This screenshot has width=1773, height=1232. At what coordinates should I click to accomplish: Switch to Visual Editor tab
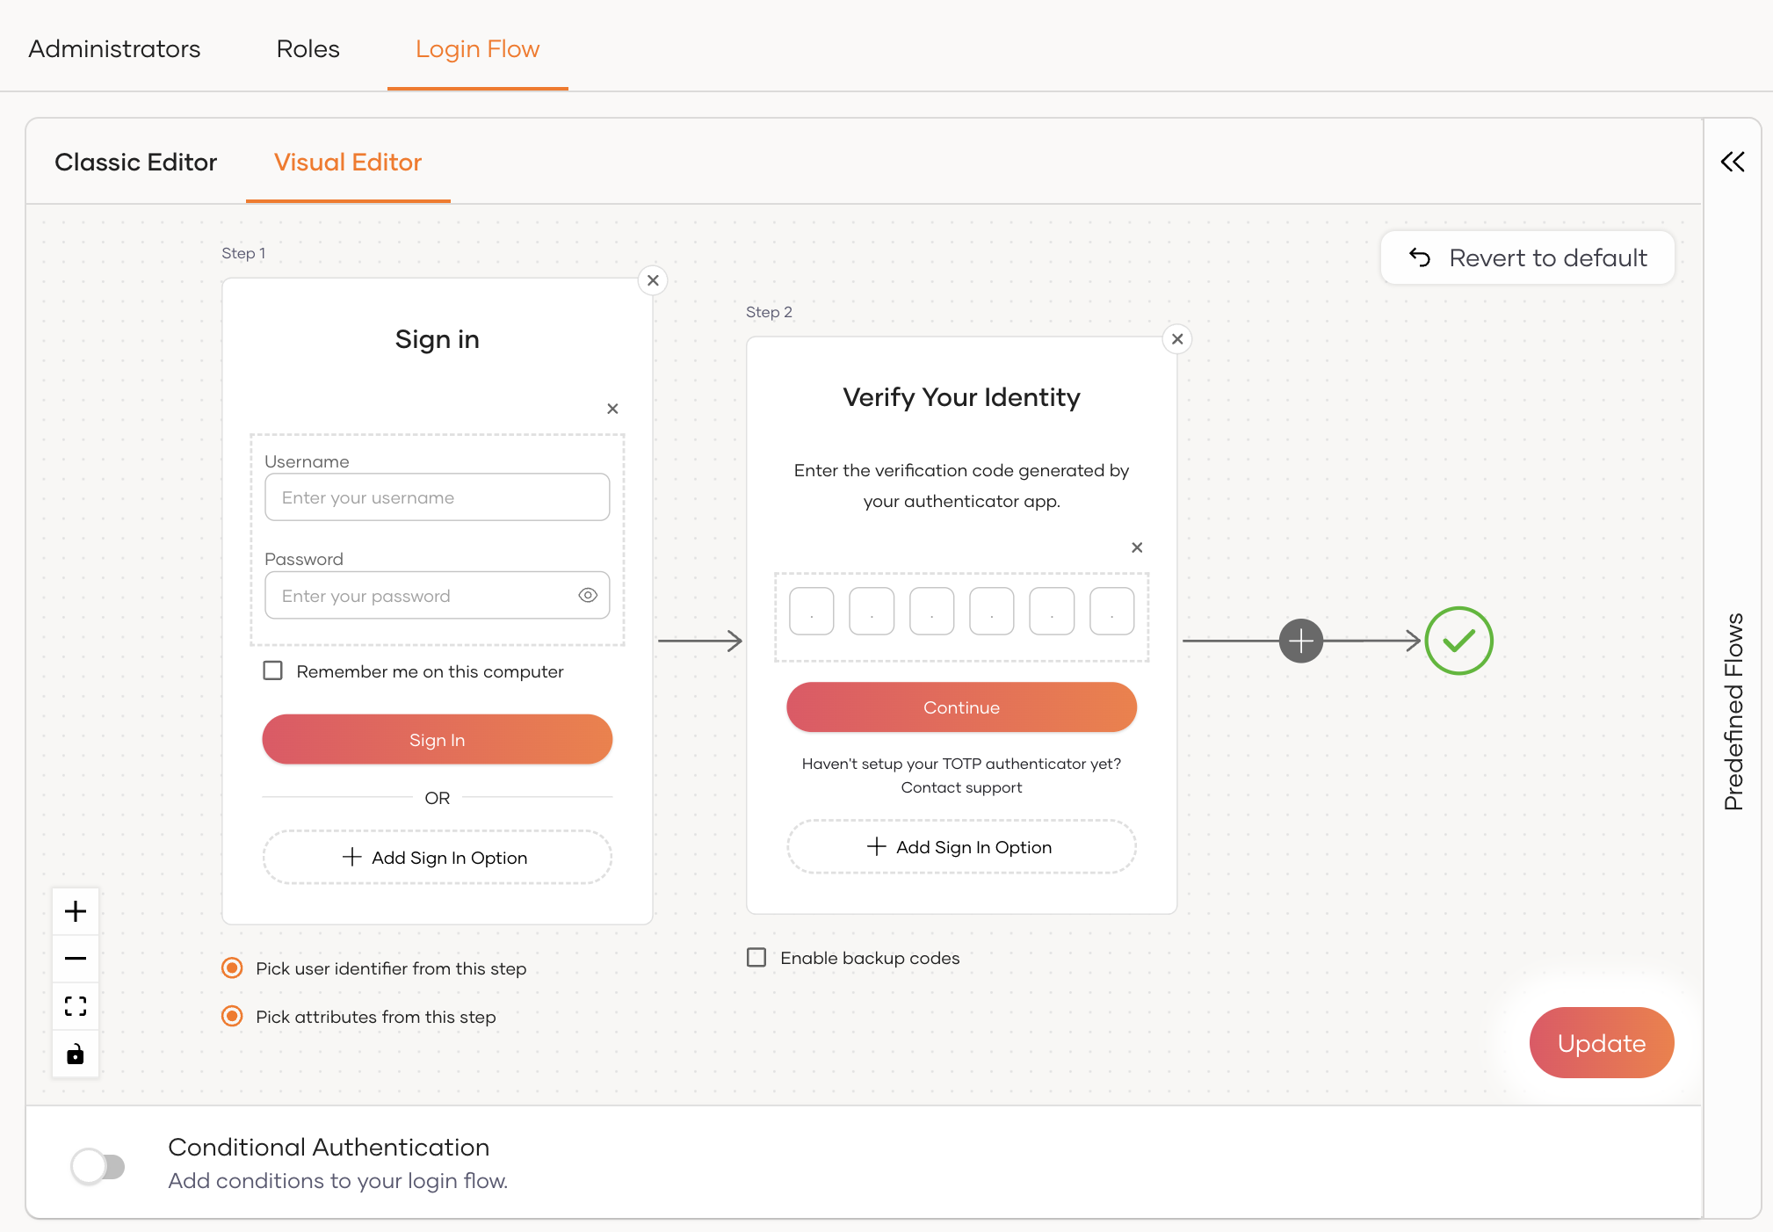tap(348, 162)
